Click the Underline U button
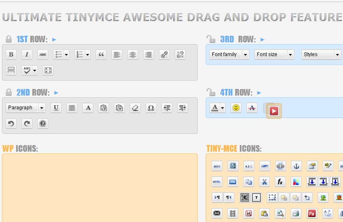 pos(56,108)
